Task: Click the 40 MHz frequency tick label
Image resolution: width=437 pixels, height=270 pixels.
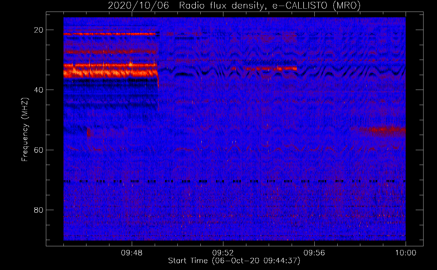Action: pyautogui.click(x=39, y=90)
